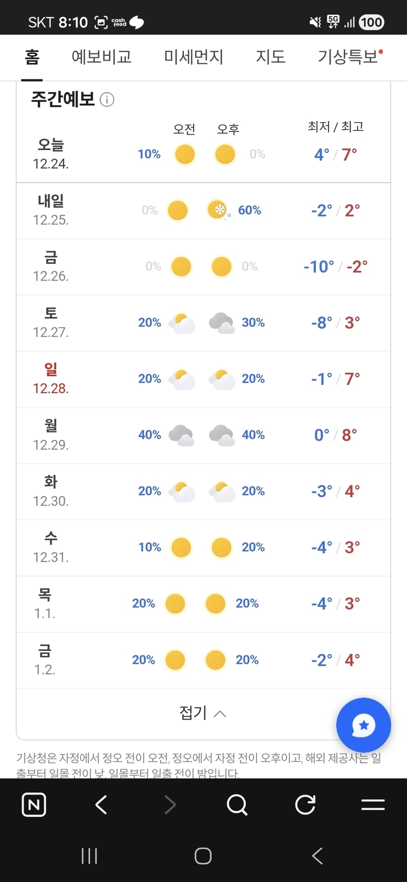Screen dimensions: 407x882
Task: Switch to the 예보비교 tab
Action: [102, 57]
